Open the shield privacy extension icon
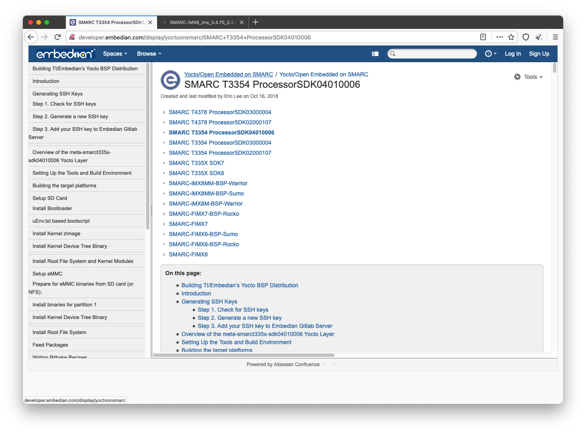The image size is (586, 434). click(526, 37)
